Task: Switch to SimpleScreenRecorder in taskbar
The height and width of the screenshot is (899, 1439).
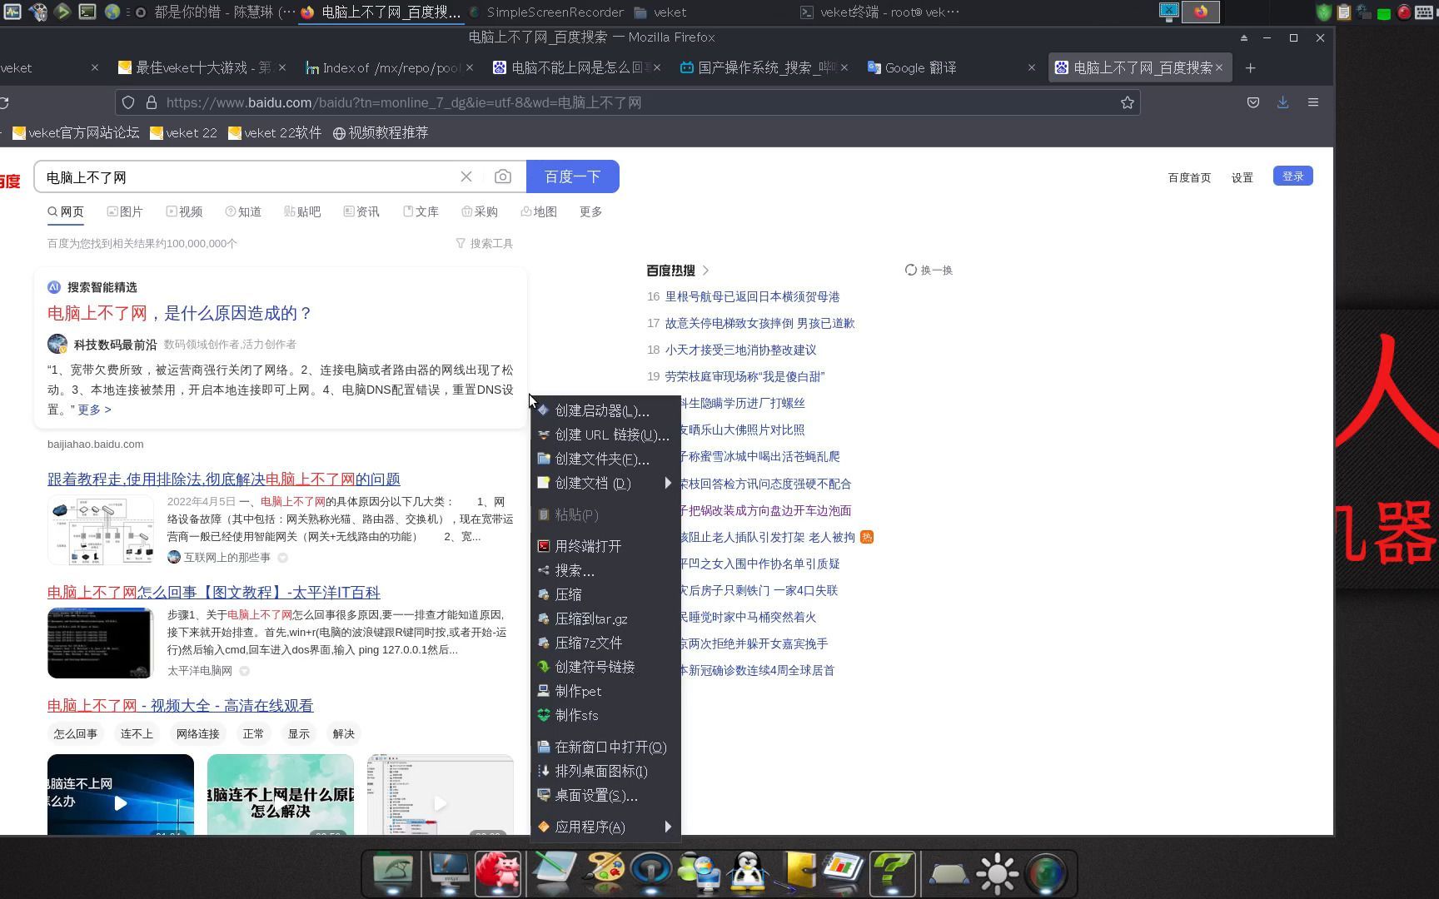Action: click(x=545, y=12)
